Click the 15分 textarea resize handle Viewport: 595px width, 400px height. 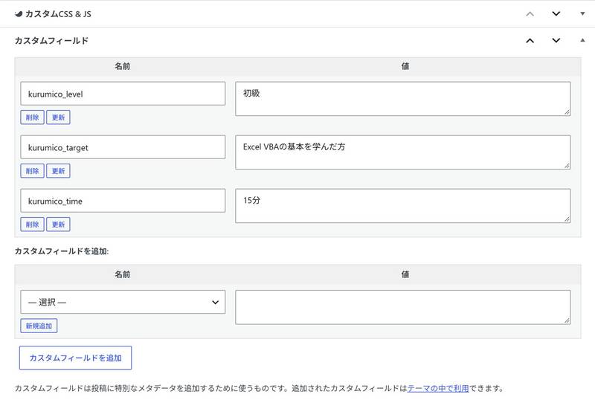tap(567, 219)
